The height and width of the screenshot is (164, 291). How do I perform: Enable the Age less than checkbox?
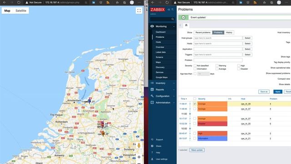tap(195, 74)
